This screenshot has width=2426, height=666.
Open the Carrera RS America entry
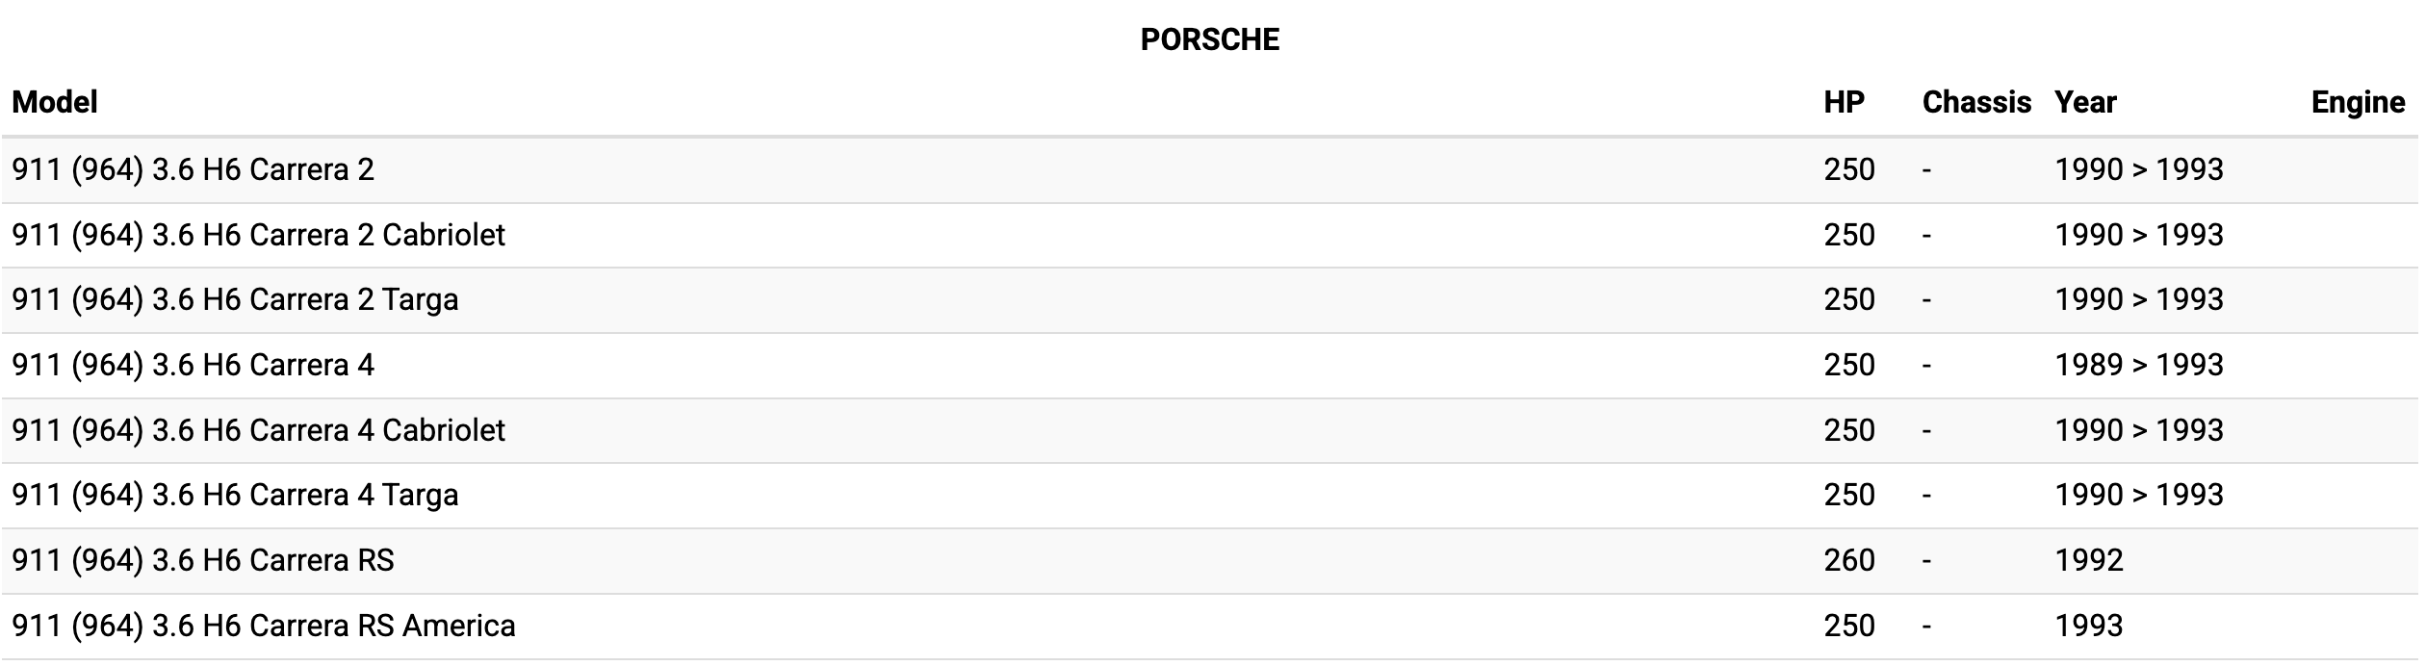click(264, 627)
